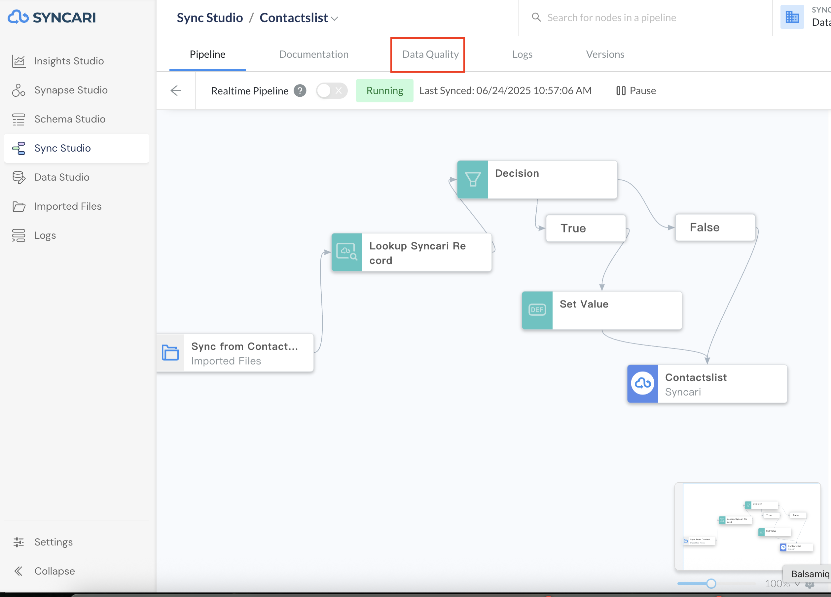Click the pipeline minimap thumbnail
This screenshot has height=597, width=831.
(x=747, y=526)
